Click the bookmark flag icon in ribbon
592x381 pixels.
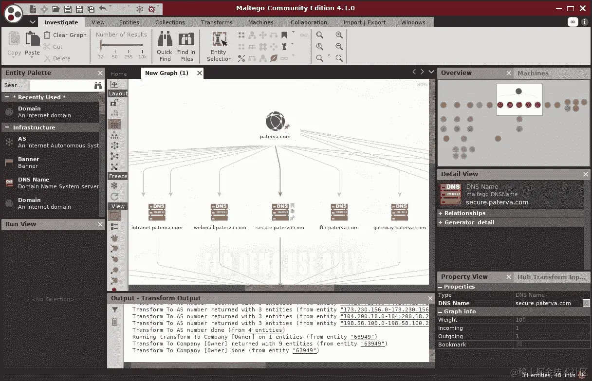click(x=284, y=35)
